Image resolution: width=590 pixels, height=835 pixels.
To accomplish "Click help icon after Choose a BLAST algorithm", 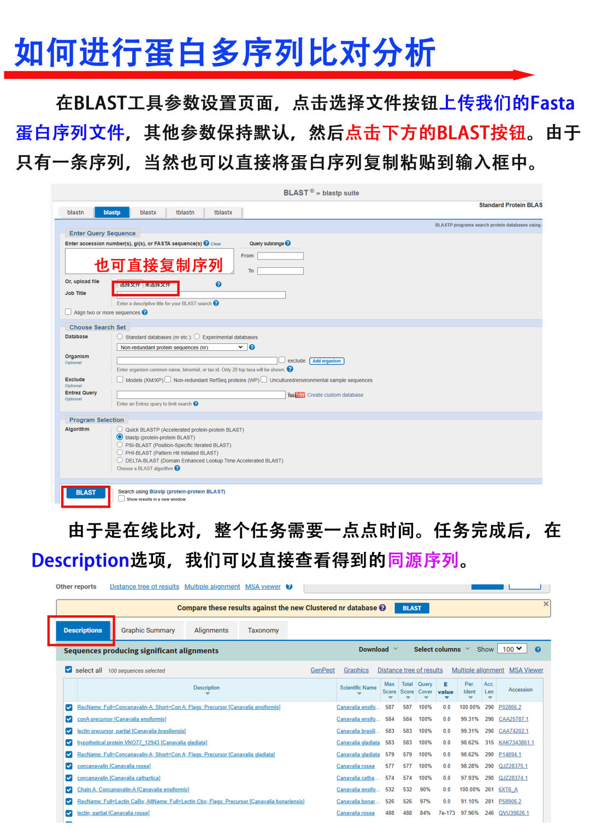I will [x=177, y=468].
